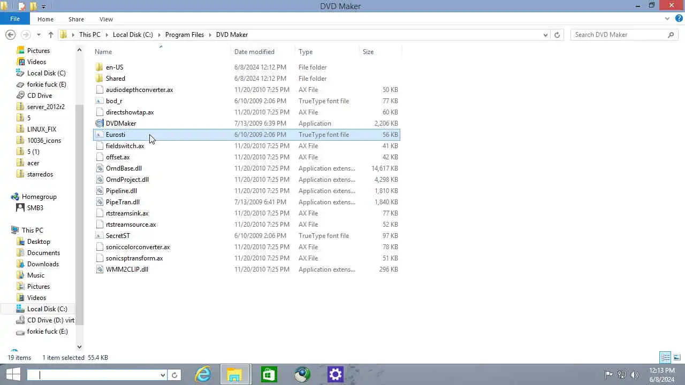Expand the Local Disk (C:) breadcrumb chevron
The width and height of the screenshot is (685, 385).
(x=159, y=35)
